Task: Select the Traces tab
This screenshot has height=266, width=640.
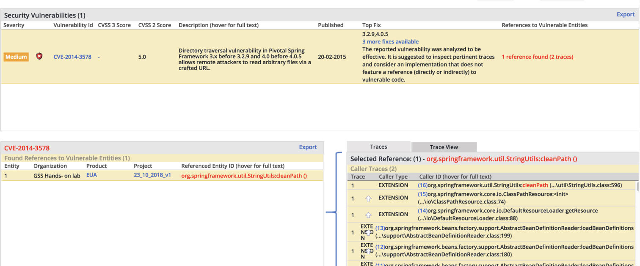Action: (378, 147)
